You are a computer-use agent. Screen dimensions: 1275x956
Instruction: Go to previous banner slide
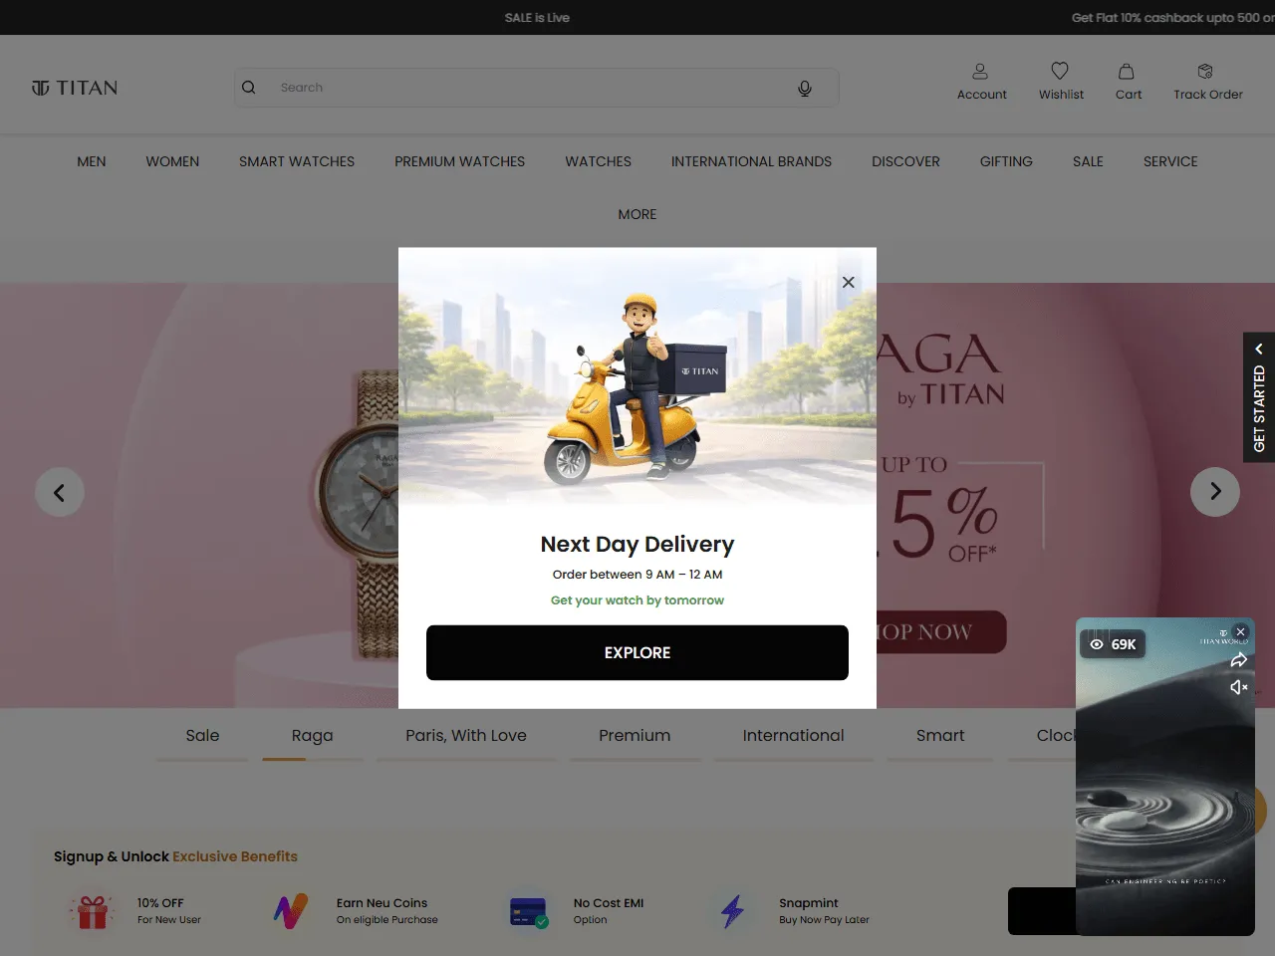[x=60, y=492]
